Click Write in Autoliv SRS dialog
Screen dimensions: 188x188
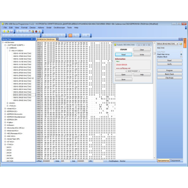point(142,55)
